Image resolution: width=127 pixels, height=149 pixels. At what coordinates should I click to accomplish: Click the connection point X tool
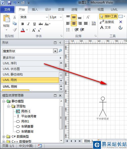tap(121, 22)
